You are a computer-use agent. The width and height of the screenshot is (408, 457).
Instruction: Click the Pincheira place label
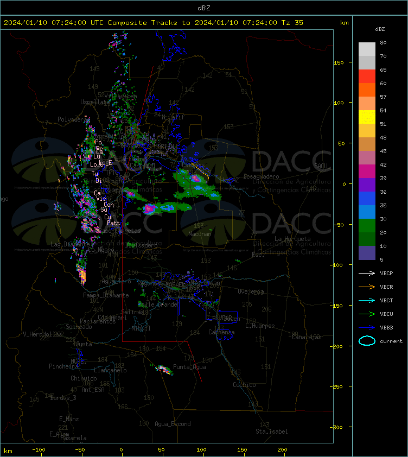(63, 366)
